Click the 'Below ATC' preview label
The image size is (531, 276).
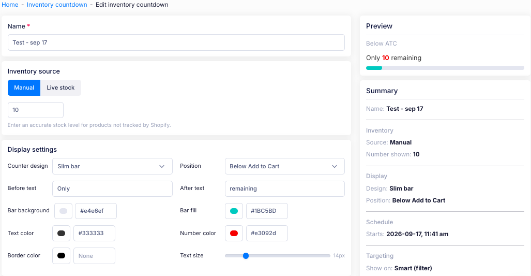(382, 43)
